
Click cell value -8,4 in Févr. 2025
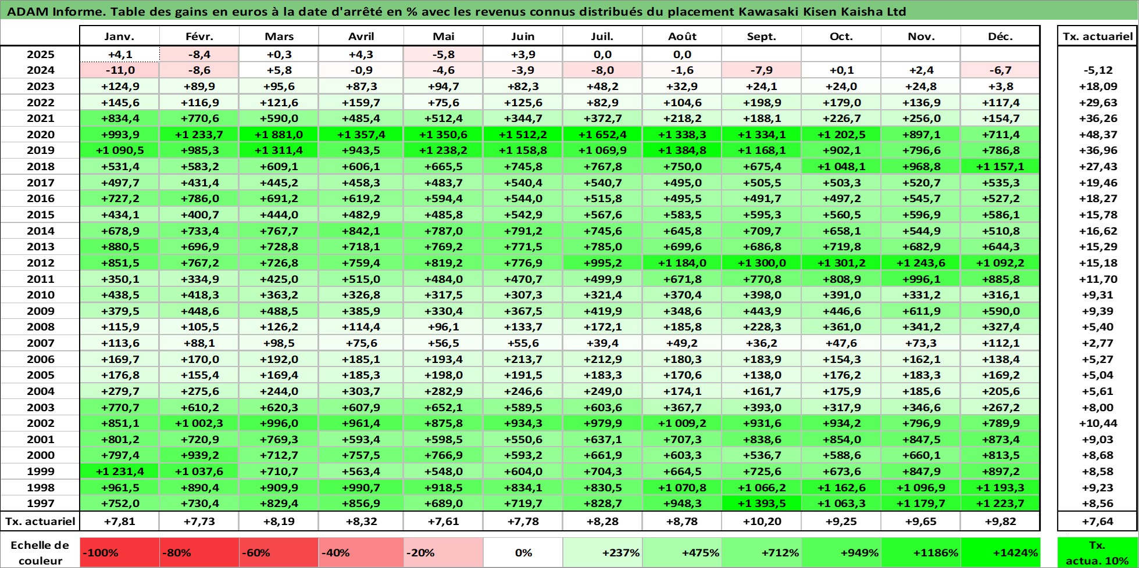point(199,55)
